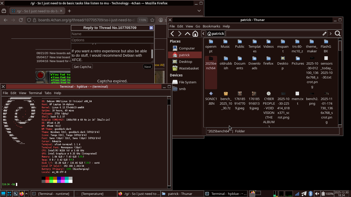Select the mspaint folder
This screenshot has height=197, width=351.
pos(283,46)
